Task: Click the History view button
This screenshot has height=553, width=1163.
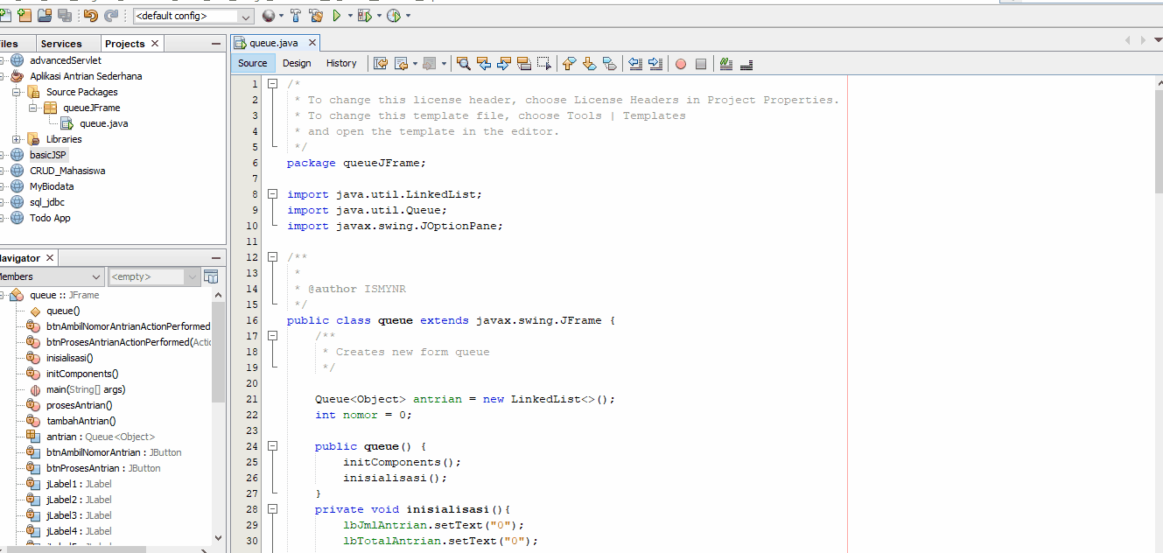Action: pos(341,63)
